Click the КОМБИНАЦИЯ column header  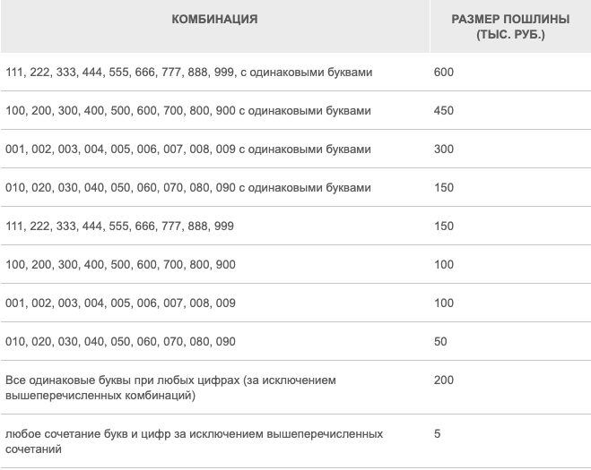click(x=214, y=19)
